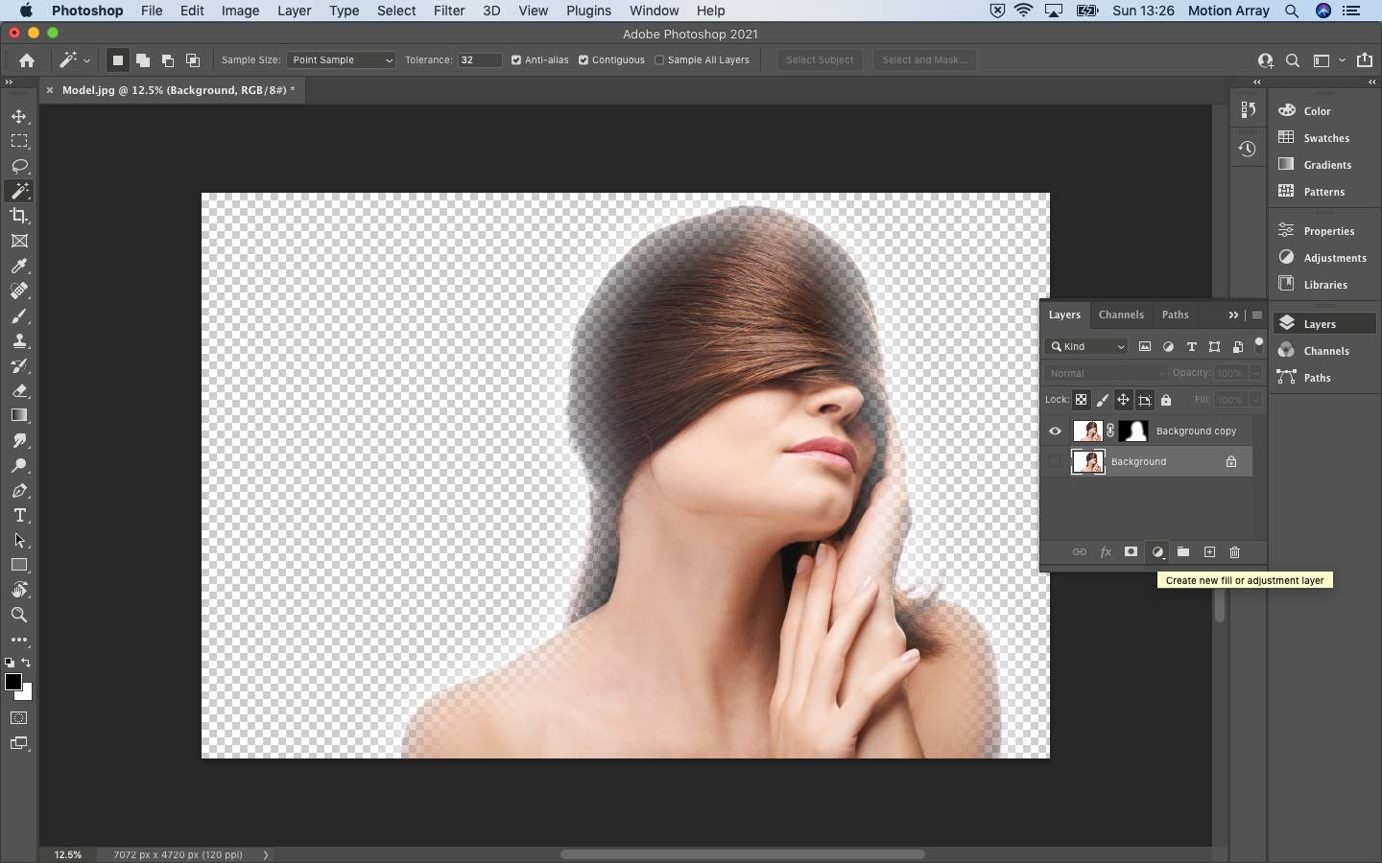The image size is (1382, 863).
Task: Select the Move tool
Action: [x=19, y=116]
